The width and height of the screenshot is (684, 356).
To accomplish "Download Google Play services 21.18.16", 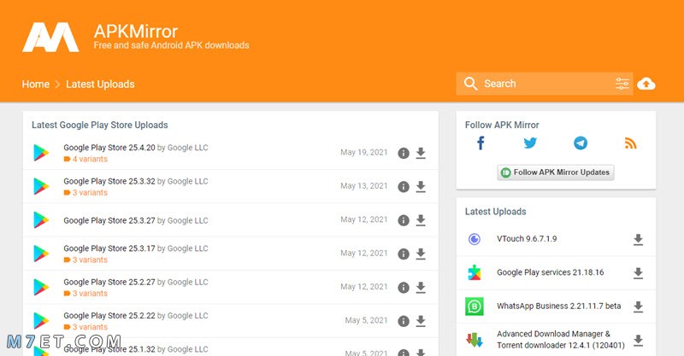I will click(x=638, y=273).
